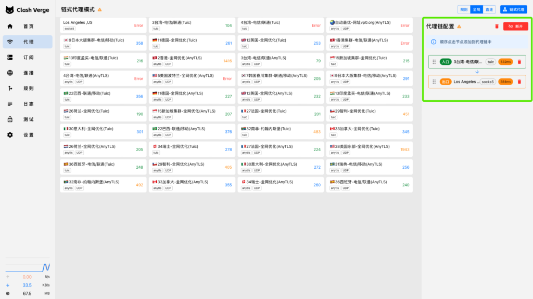Click the red 断开 disconnect button
The height and width of the screenshot is (299, 533).
[516, 26]
